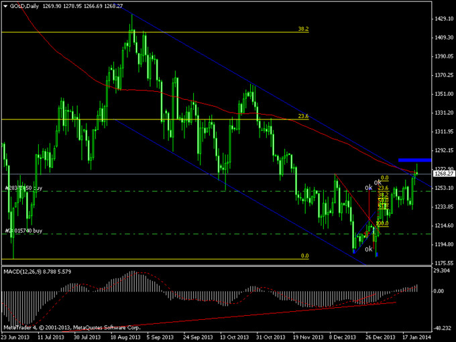This screenshot has width=456, height=342.
Task: Click the -48.232 MACD scale value
Action: 441,319
